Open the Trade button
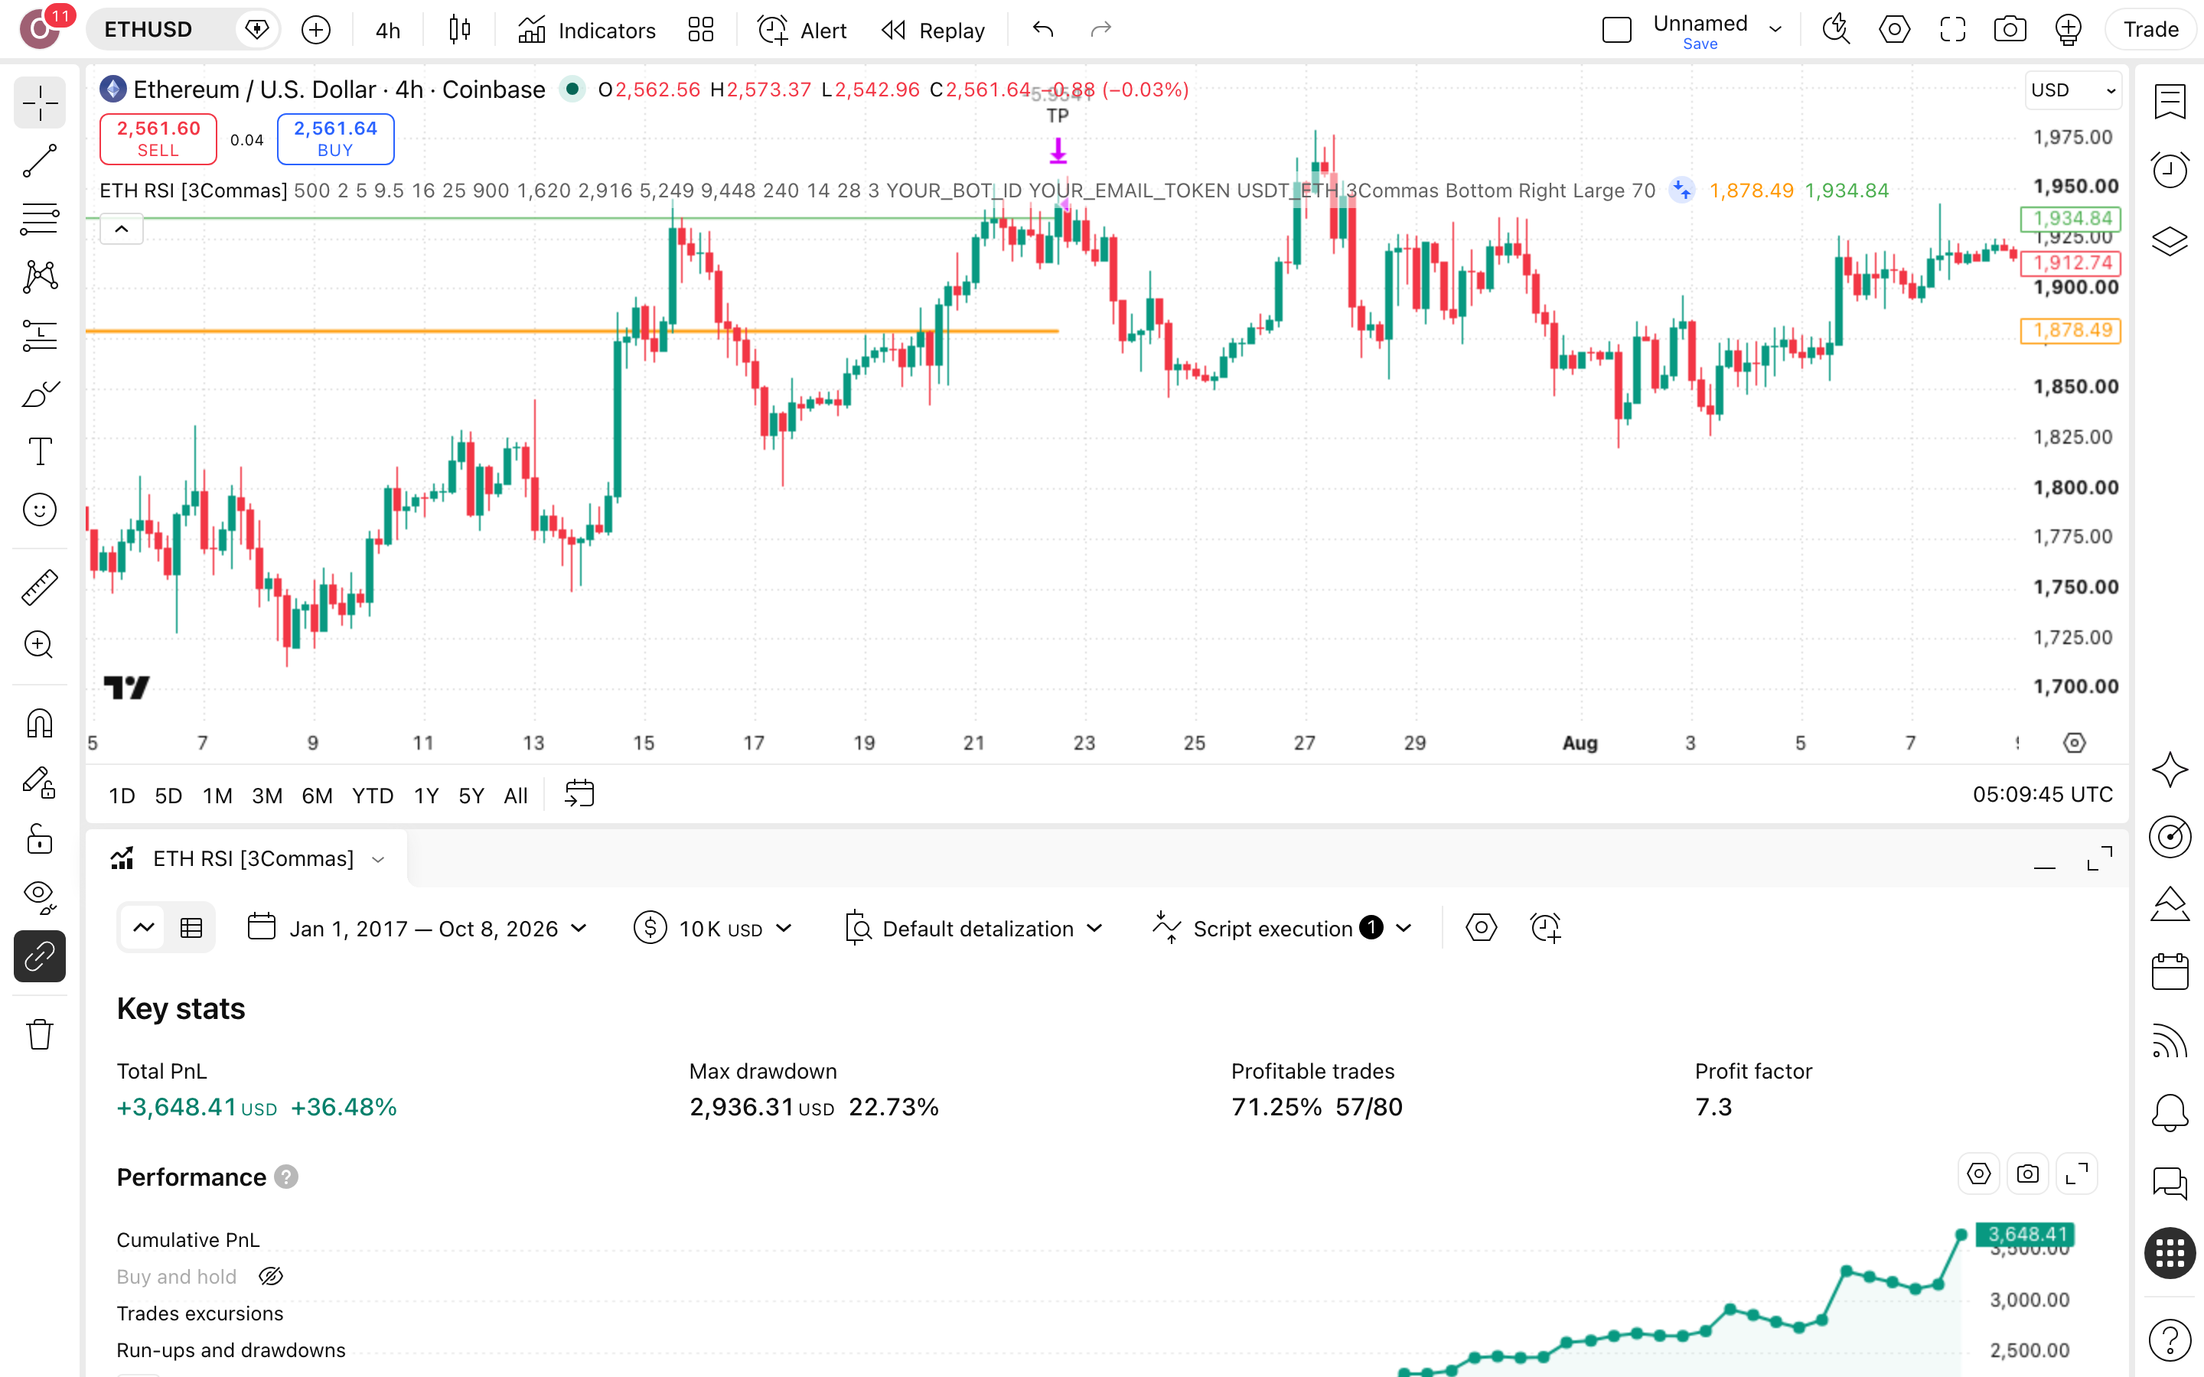2204x1377 pixels. tap(2150, 30)
